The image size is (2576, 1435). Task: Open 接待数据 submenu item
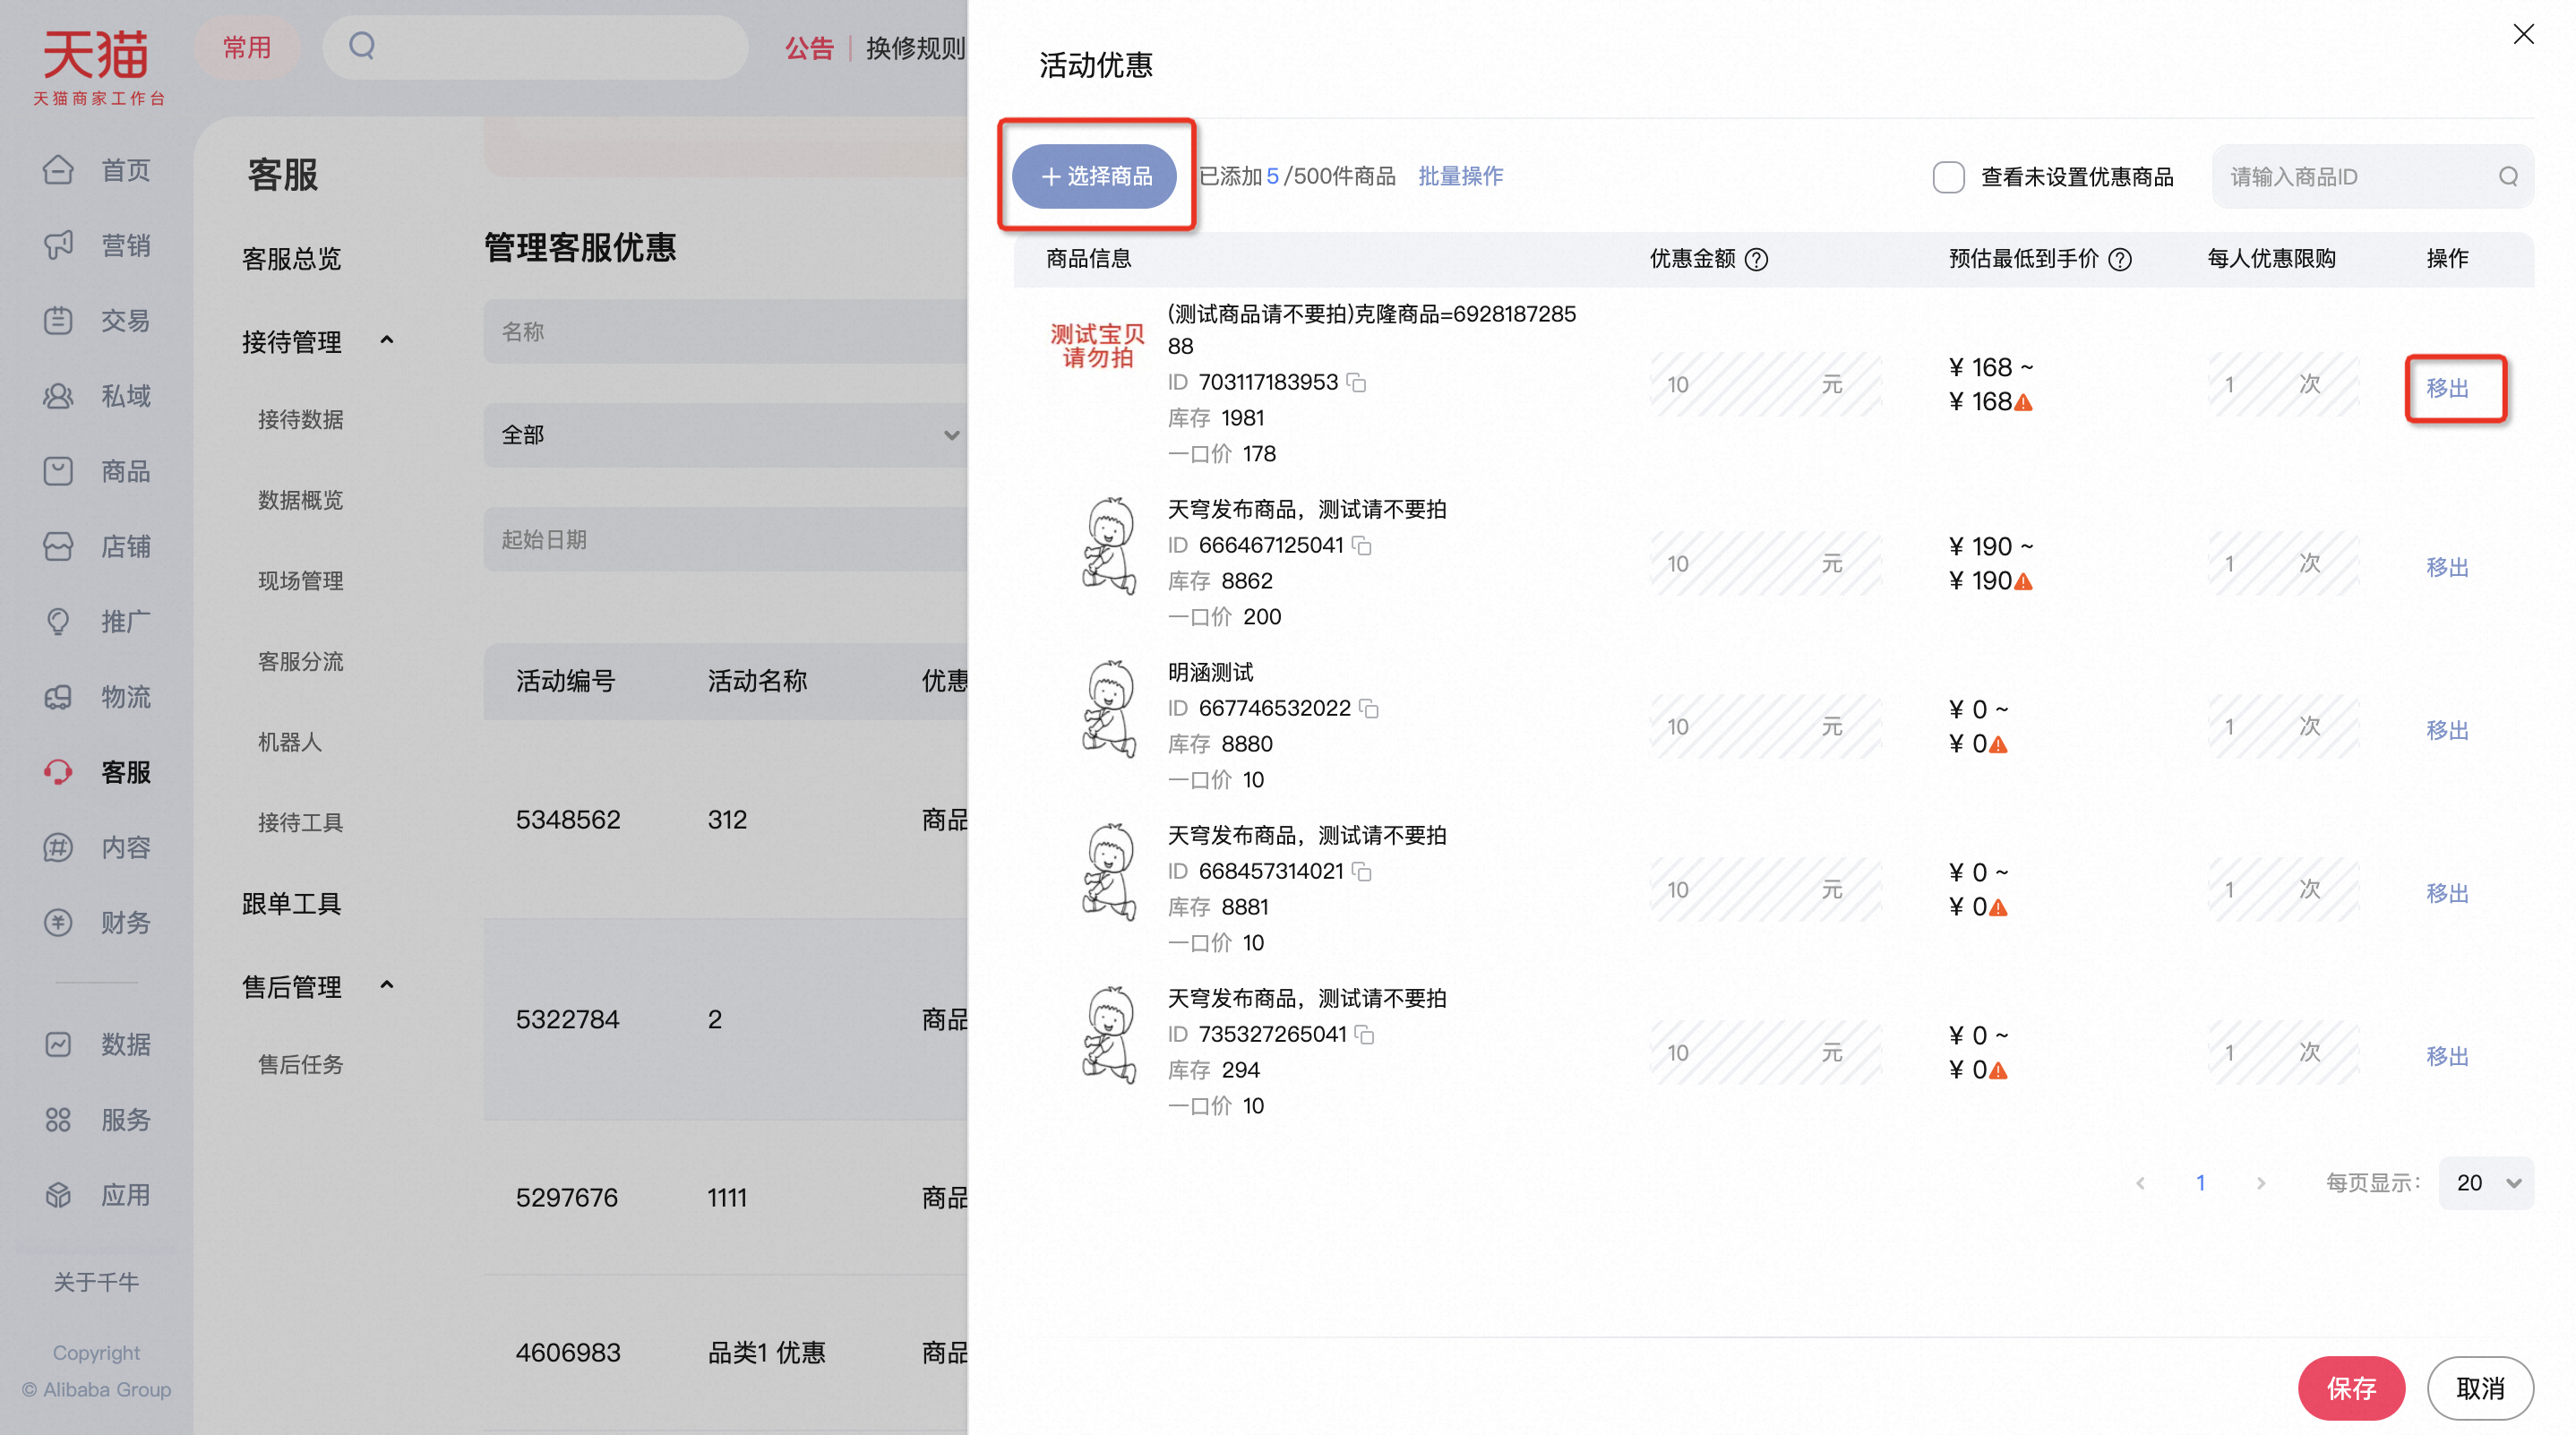(300, 420)
